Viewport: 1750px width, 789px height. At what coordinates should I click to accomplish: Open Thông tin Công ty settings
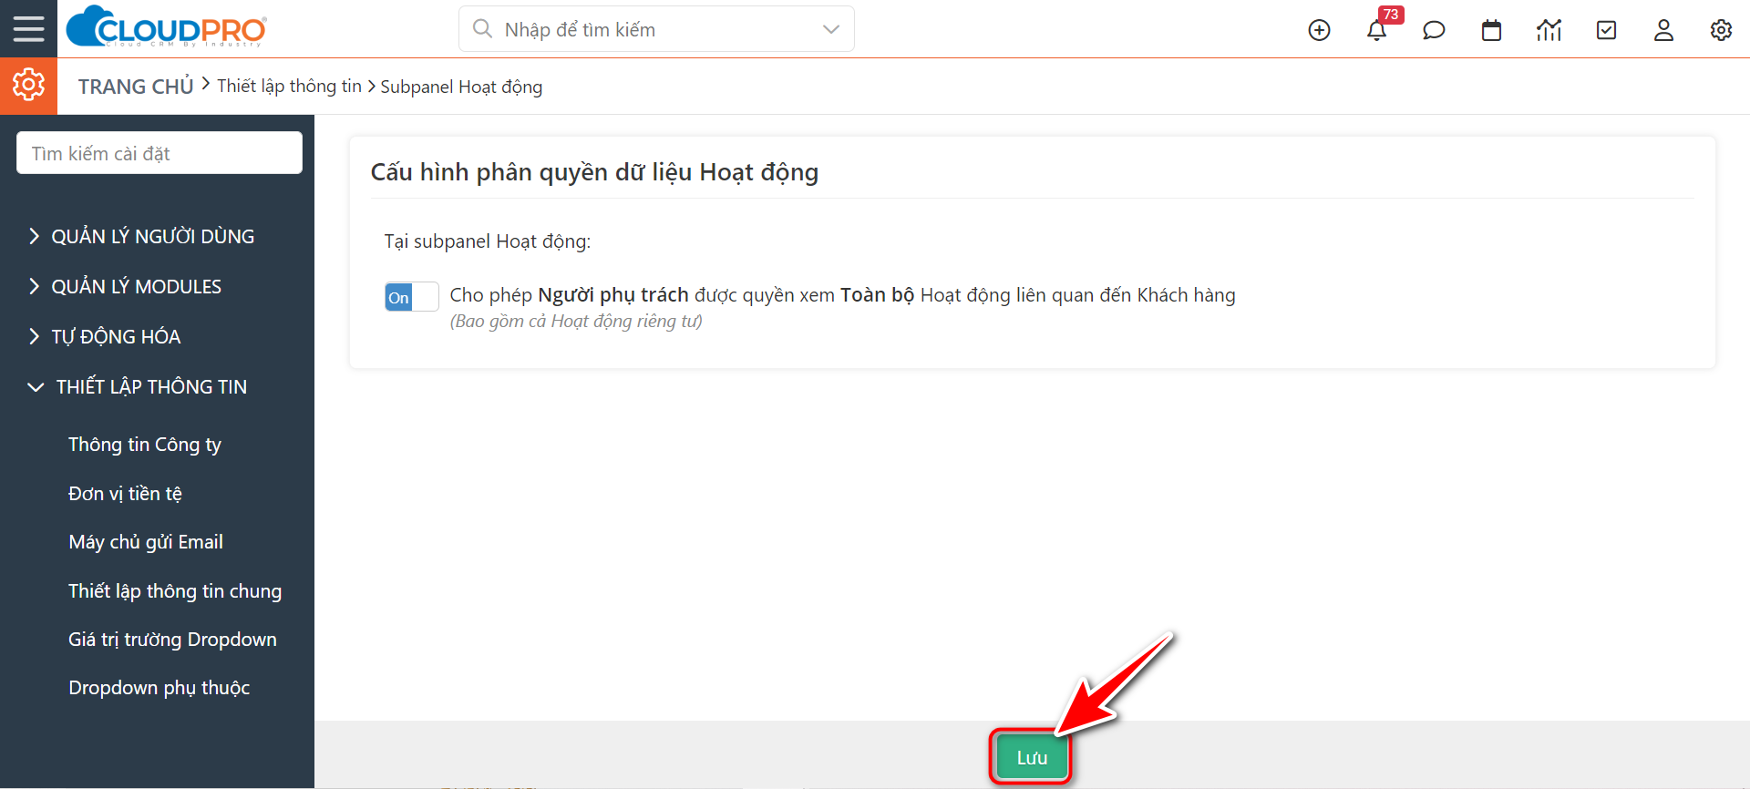[145, 445]
